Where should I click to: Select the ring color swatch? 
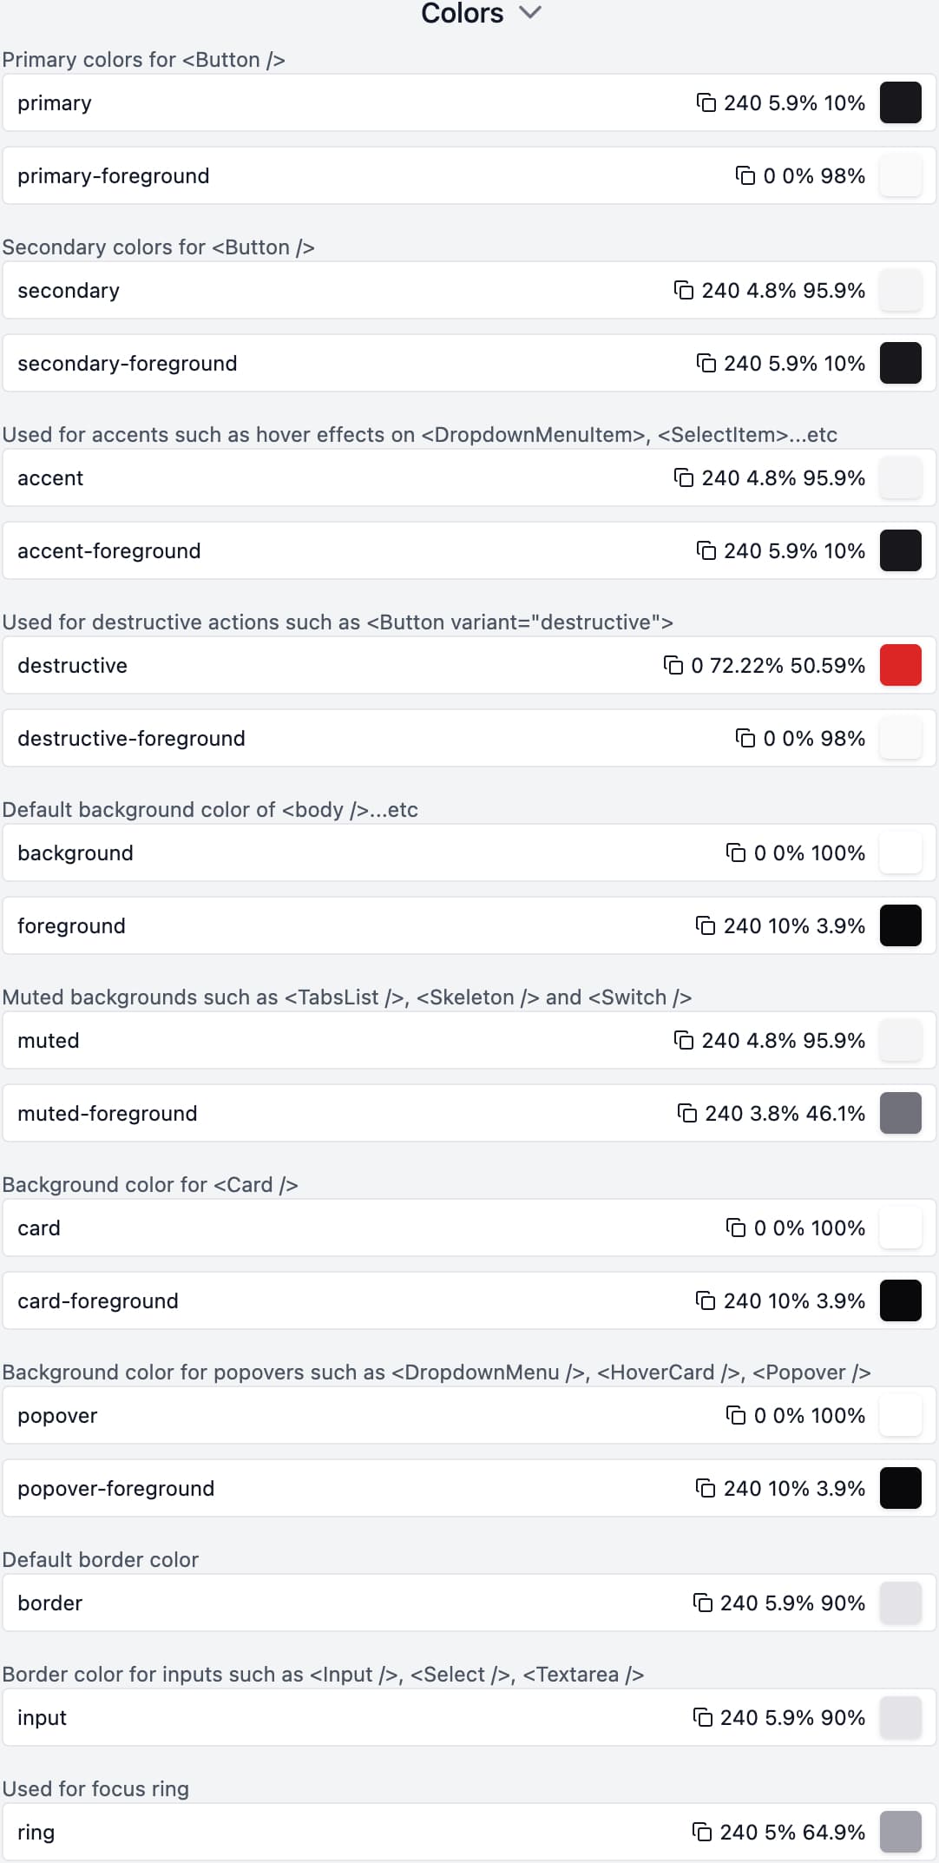click(x=900, y=1833)
